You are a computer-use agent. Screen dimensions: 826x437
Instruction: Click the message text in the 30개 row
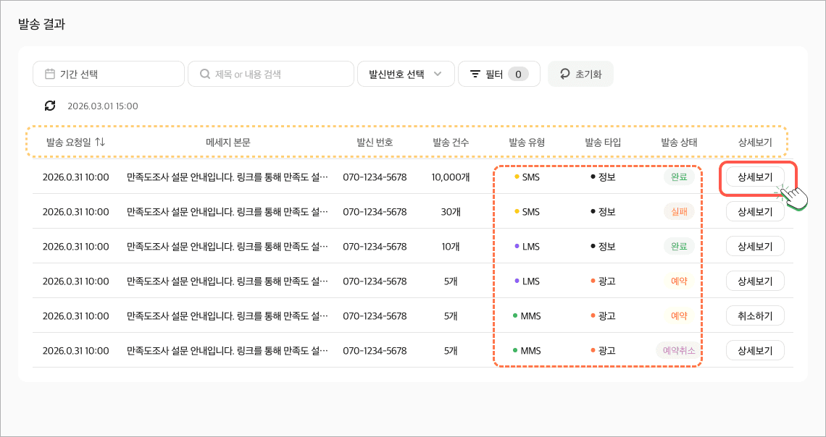227,212
